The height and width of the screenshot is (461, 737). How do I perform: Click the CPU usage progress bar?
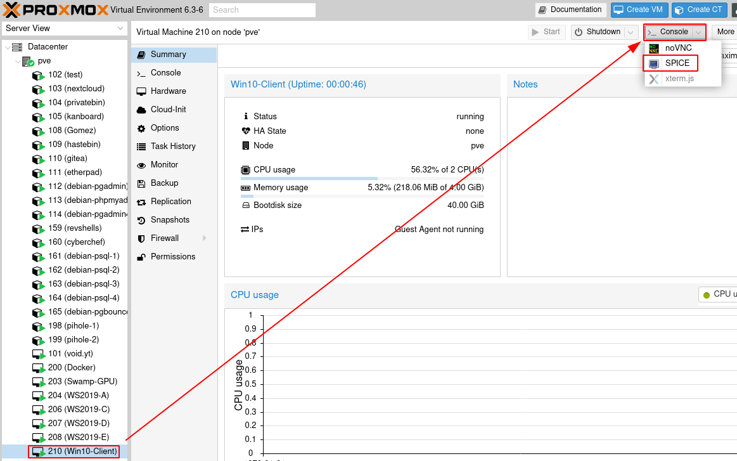[362, 178]
